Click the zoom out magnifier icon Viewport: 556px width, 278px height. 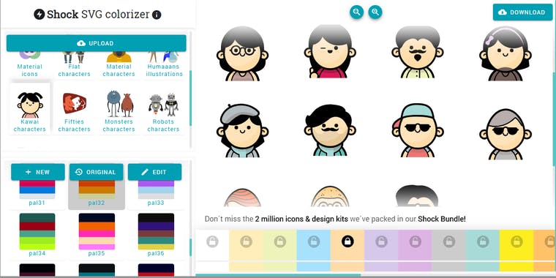click(x=356, y=12)
